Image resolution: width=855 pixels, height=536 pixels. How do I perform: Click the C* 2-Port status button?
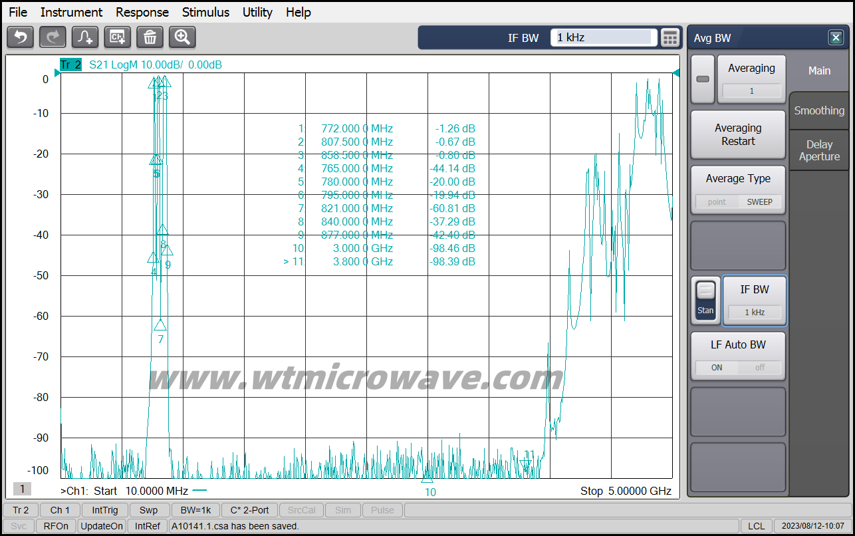249,510
